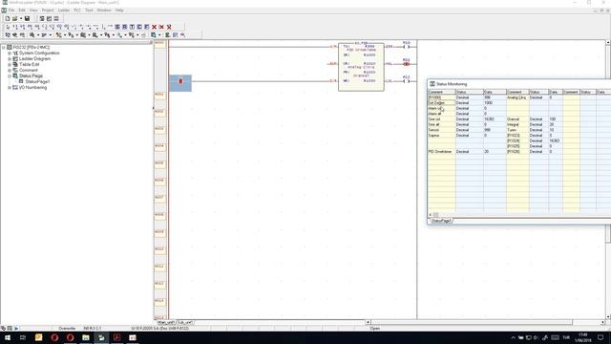Select the I/O Numbering tree item

(x=32, y=88)
